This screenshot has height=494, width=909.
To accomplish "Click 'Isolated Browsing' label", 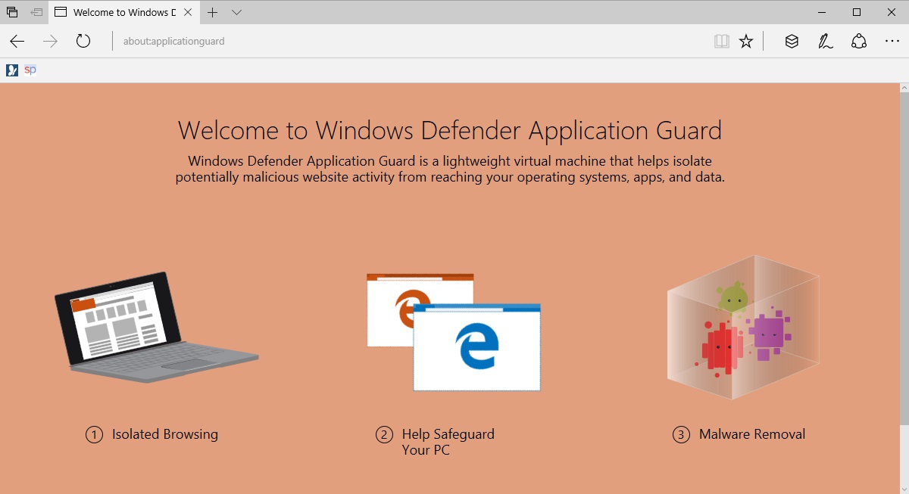I will pyautogui.click(x=165, y=434).
